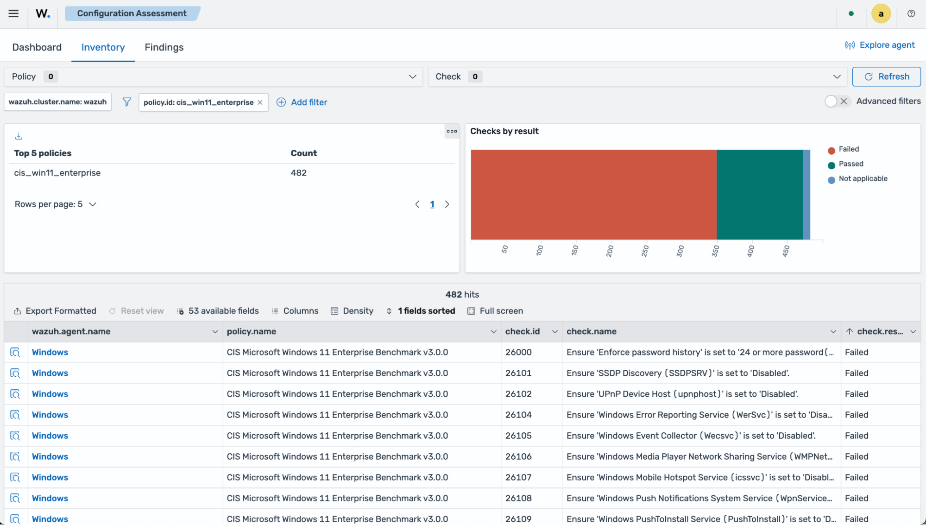Inspect document for check 26101 row
This screenshot has height=525, width=926.
click(x=15, y=373)
